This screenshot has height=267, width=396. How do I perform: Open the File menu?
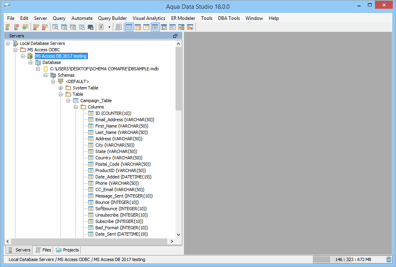[x=11, y=18]
